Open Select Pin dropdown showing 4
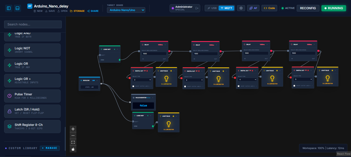 (247, 80)
